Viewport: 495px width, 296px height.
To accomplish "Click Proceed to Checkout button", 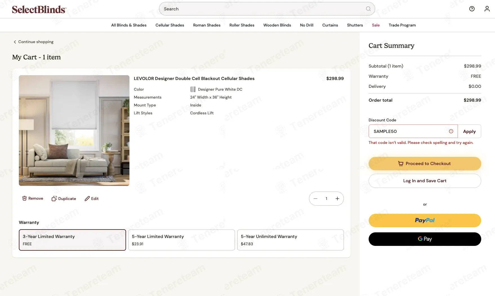I will (425, 164).
